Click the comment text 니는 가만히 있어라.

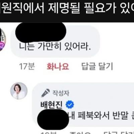(x=55, y=46)
